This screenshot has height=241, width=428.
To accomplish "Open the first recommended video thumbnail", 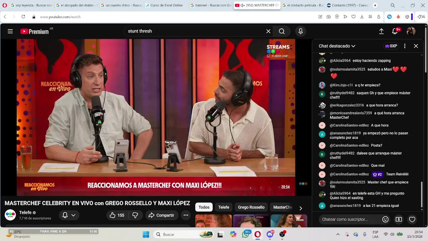I will pyautogui.click(x=213, y=221).
